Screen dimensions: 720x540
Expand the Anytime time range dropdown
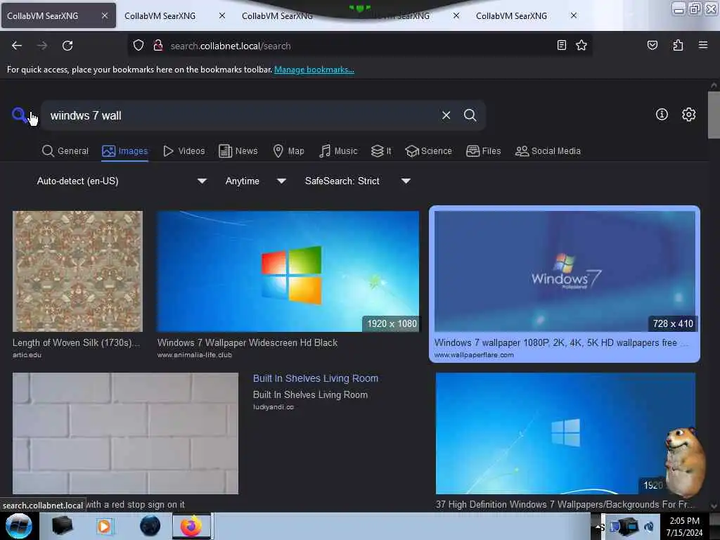click(255, 181)
